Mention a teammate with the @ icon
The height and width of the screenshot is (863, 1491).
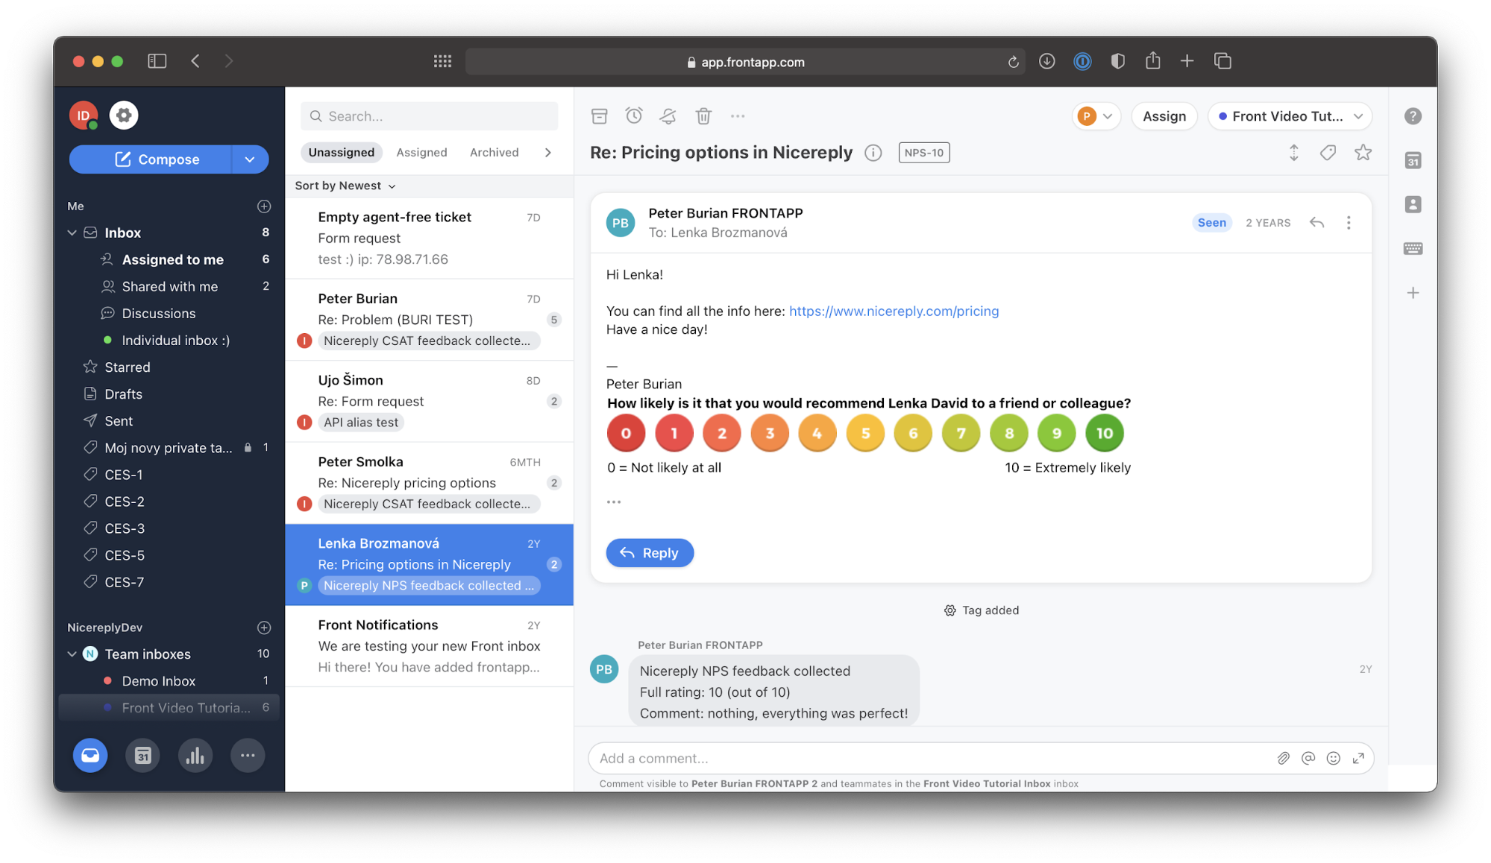click(1308, 758)
